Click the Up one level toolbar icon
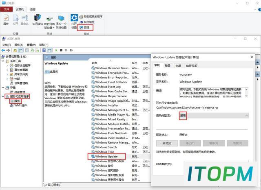This screenshot has height=190, width=261. click(x=15, y=50)
